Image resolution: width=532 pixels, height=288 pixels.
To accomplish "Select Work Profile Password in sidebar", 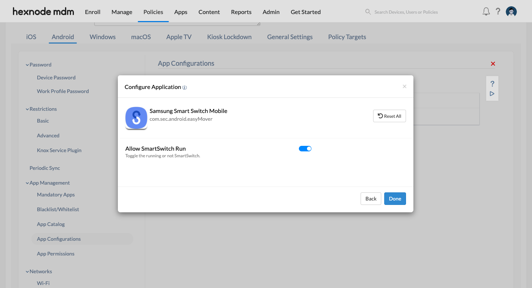I will pos(63,91).
